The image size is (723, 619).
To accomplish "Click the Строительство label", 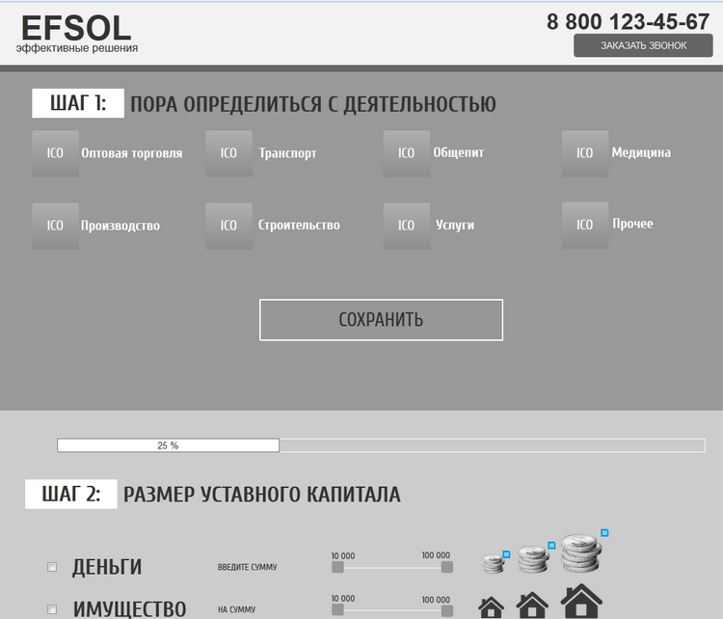I will [299, 225].
